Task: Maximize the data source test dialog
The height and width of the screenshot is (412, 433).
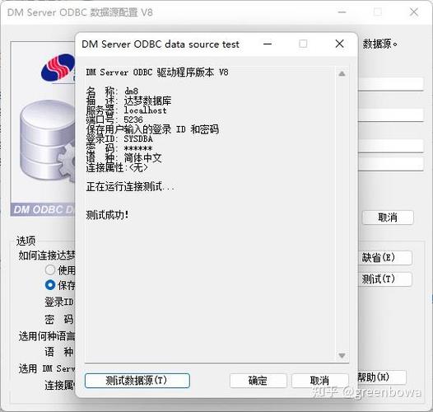Action: tap(303, 44)
